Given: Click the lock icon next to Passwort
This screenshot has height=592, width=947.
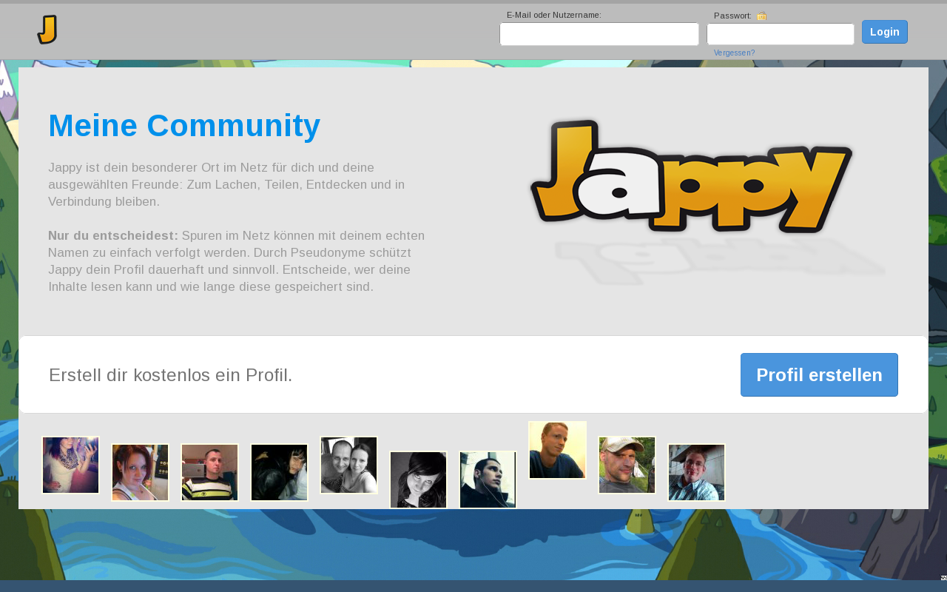Looking at the screenshot, I should pos(762,16).
